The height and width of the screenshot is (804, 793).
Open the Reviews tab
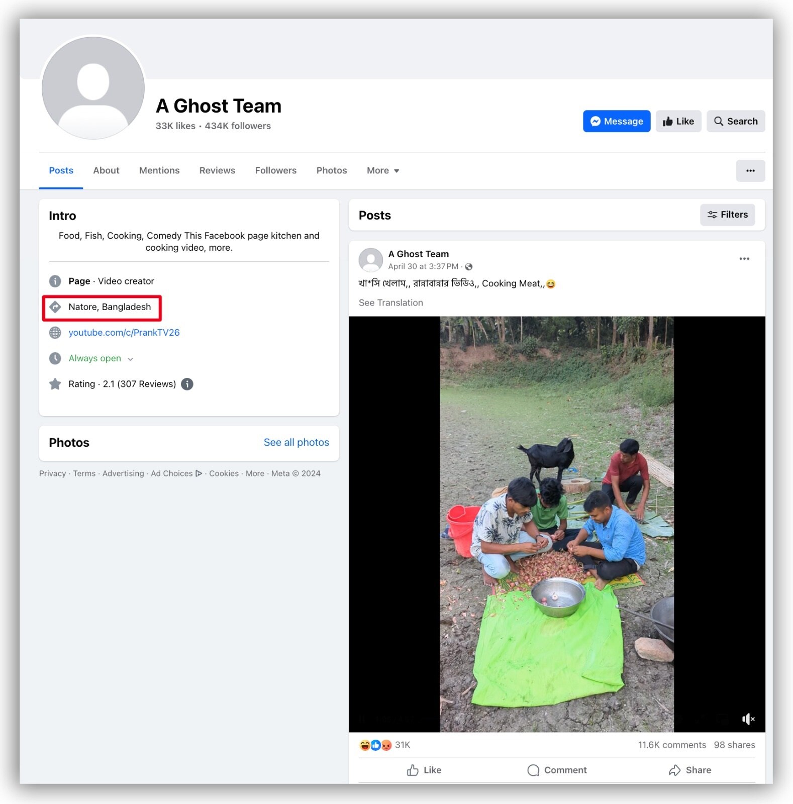[x=217, y=171]
